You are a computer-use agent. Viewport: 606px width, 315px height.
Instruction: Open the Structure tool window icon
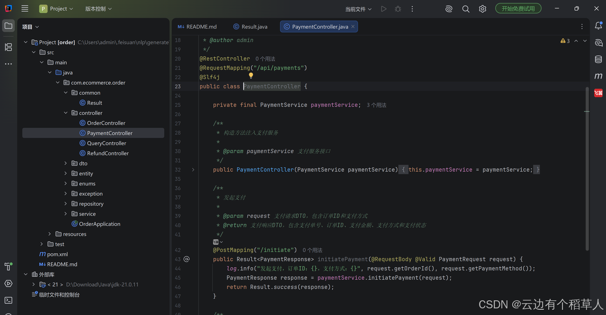pyautogui.click(x=9, y=47)
